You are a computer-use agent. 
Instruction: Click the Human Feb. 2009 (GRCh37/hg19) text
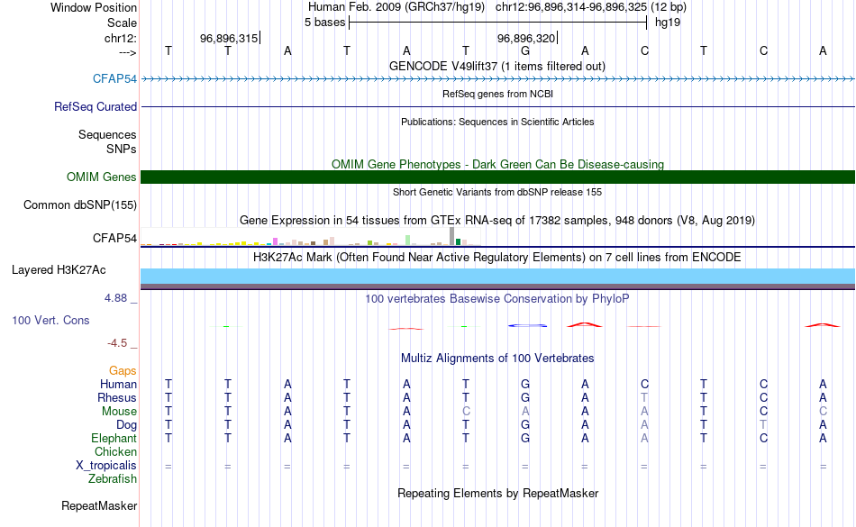[396, 7]
